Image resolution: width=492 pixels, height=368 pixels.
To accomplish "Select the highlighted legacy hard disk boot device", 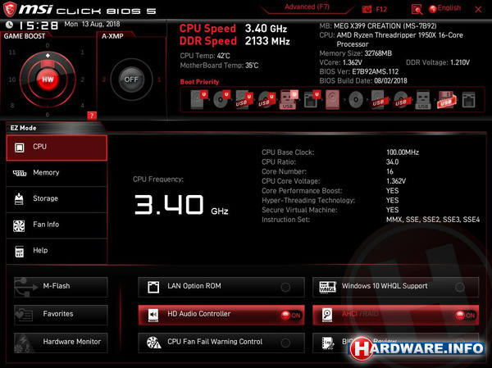I will point(332,100).
